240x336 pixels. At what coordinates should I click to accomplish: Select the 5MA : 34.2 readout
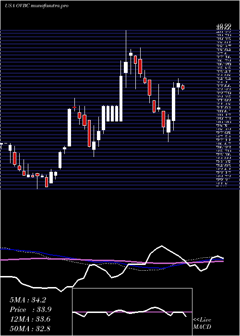[28, 300]
